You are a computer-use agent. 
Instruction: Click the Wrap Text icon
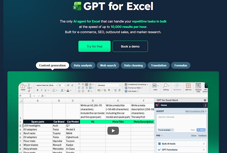tap(90, 84)
